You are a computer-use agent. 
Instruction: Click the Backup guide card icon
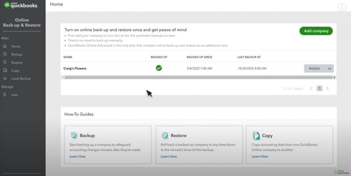click(74, 136)
